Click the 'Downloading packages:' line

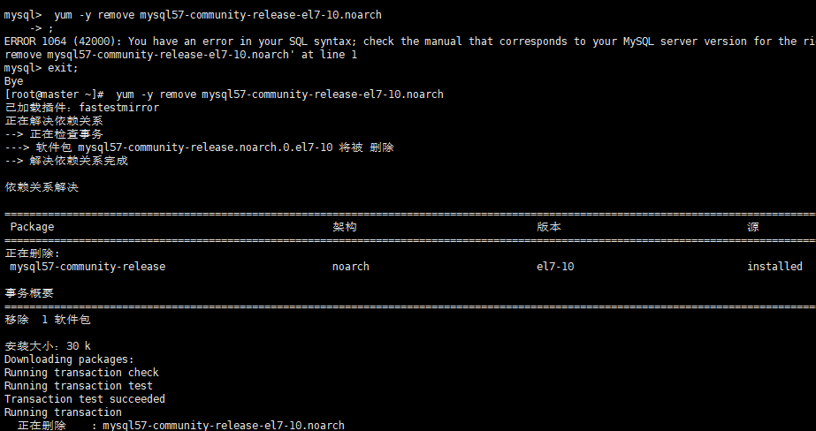click(x=69, y=359)
